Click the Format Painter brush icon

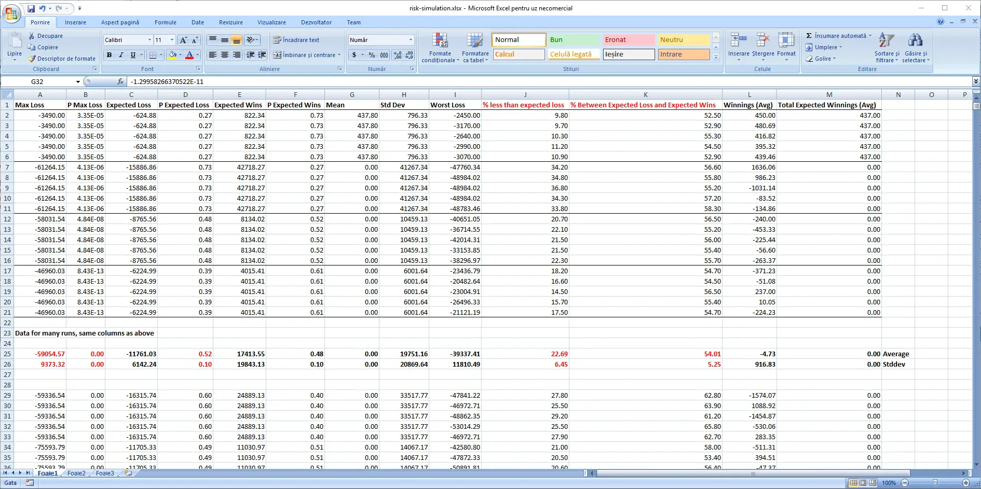click(x=32, y=59)
